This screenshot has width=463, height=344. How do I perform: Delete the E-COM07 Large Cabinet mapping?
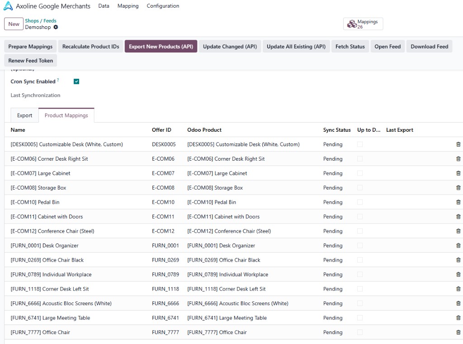(x=458, y=173)
